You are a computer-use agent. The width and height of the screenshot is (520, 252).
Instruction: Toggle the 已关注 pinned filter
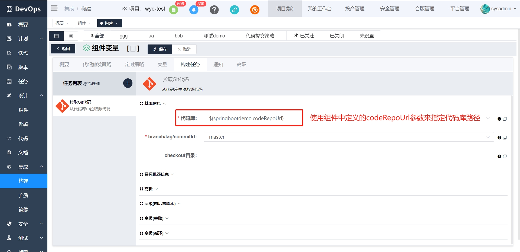pyautogui.click(x=304, y=36)
